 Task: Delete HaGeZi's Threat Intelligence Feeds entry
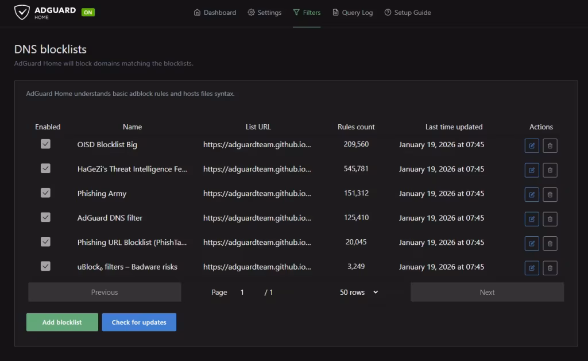pos(550,170)
